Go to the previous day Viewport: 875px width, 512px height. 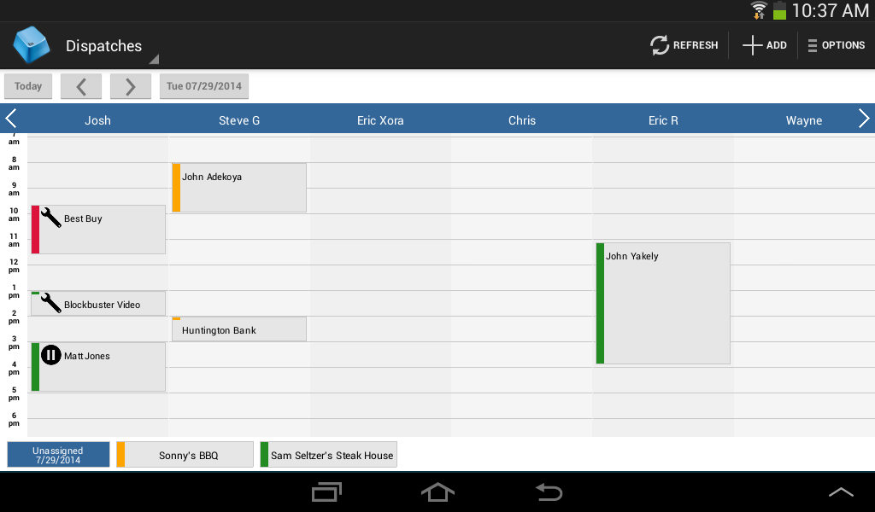click(x=81, y=86)
